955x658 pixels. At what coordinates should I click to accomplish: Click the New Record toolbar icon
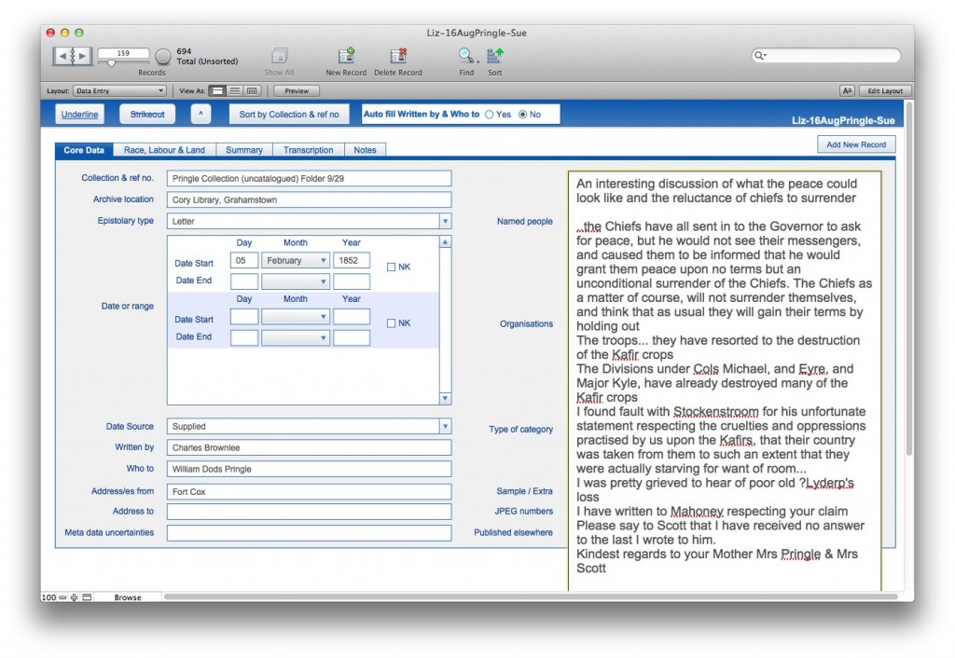click(346, 57)
